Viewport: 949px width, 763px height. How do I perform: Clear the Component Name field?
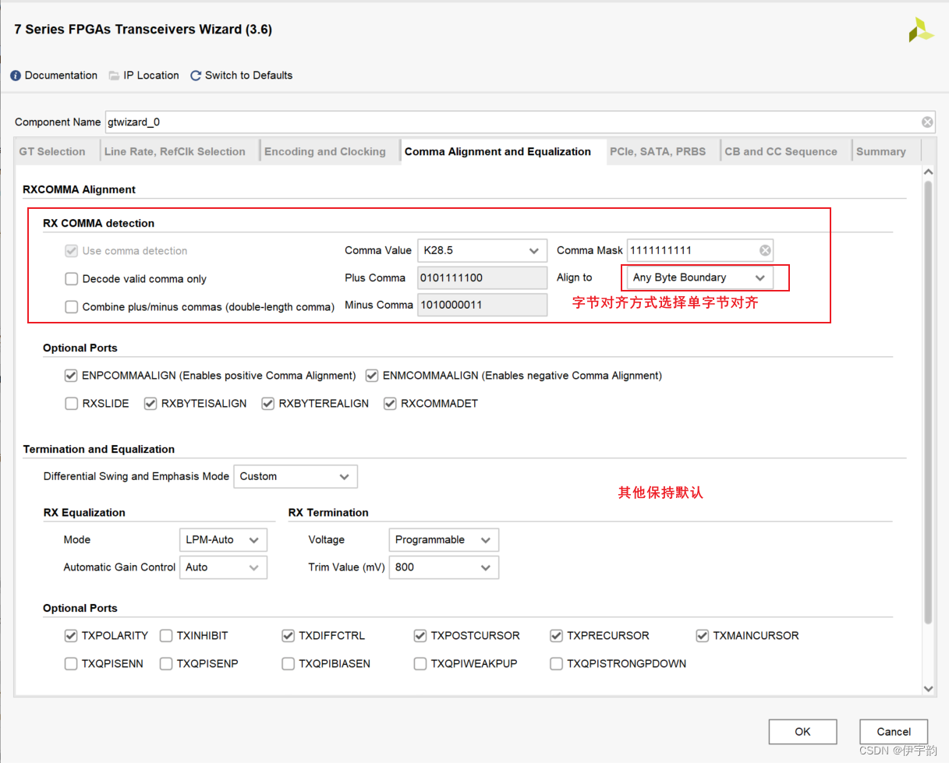[927, 122]
